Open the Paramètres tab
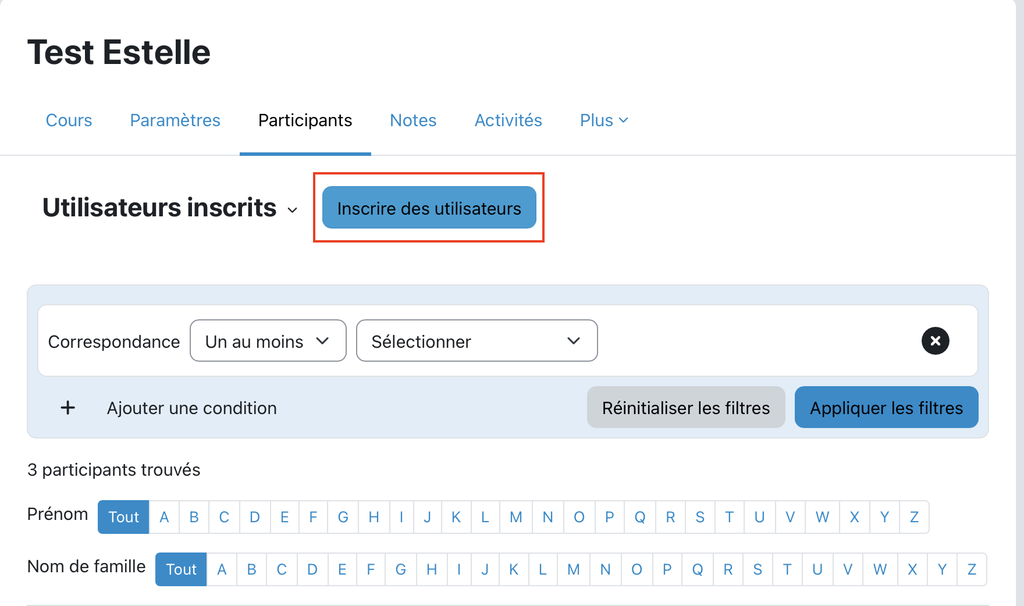 click(x=175, y=120)
